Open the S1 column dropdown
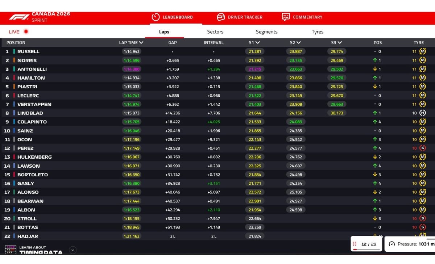The image size is (435, 264). pos(258,43)
